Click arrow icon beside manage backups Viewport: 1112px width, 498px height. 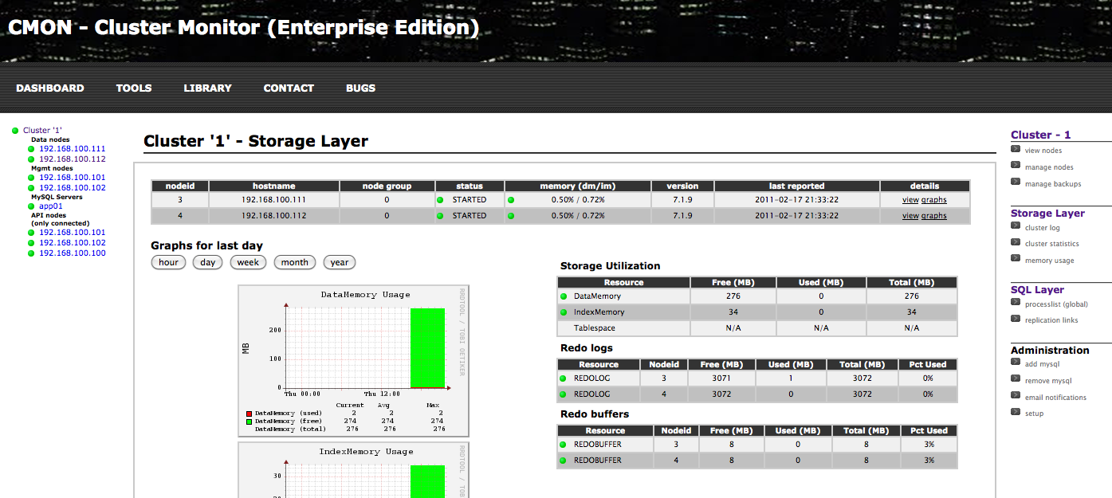click(1016, 182)
